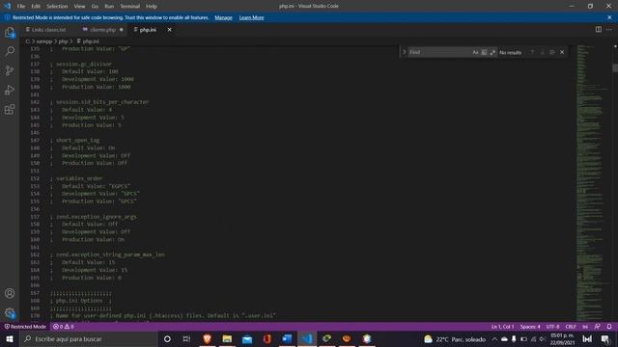Open the Accounts menu icon
Image resolution: width=618 pixels, height=347 pixels.
10,293
